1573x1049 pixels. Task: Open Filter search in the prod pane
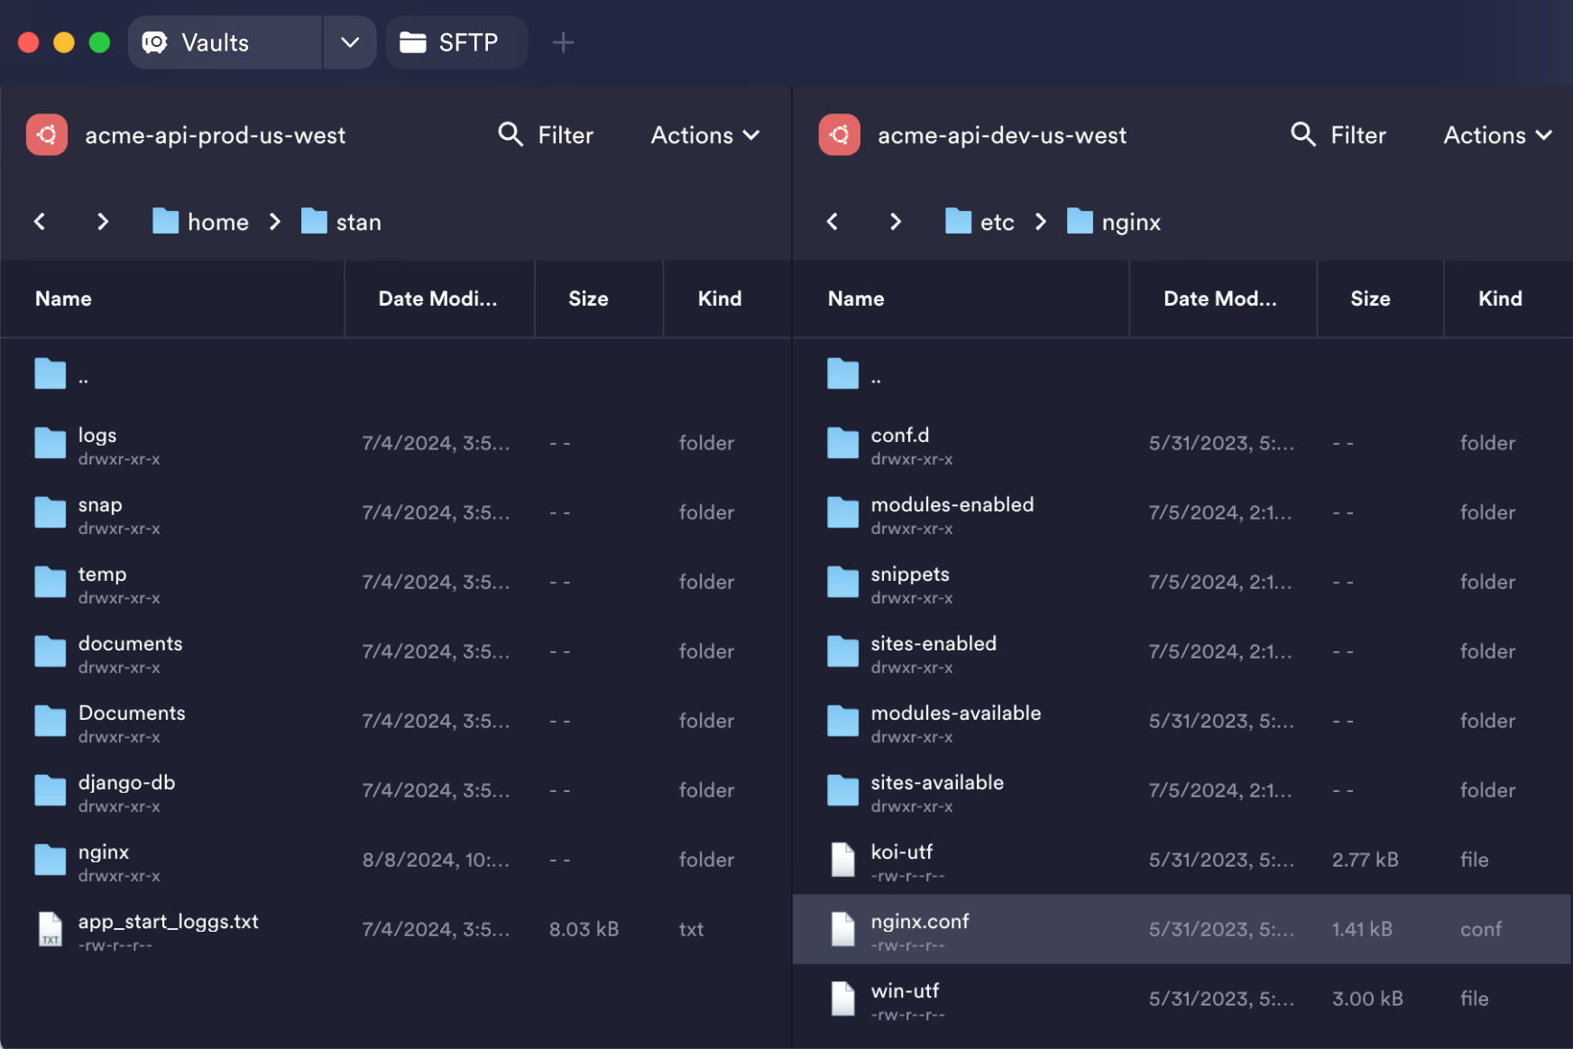(546, 135)
